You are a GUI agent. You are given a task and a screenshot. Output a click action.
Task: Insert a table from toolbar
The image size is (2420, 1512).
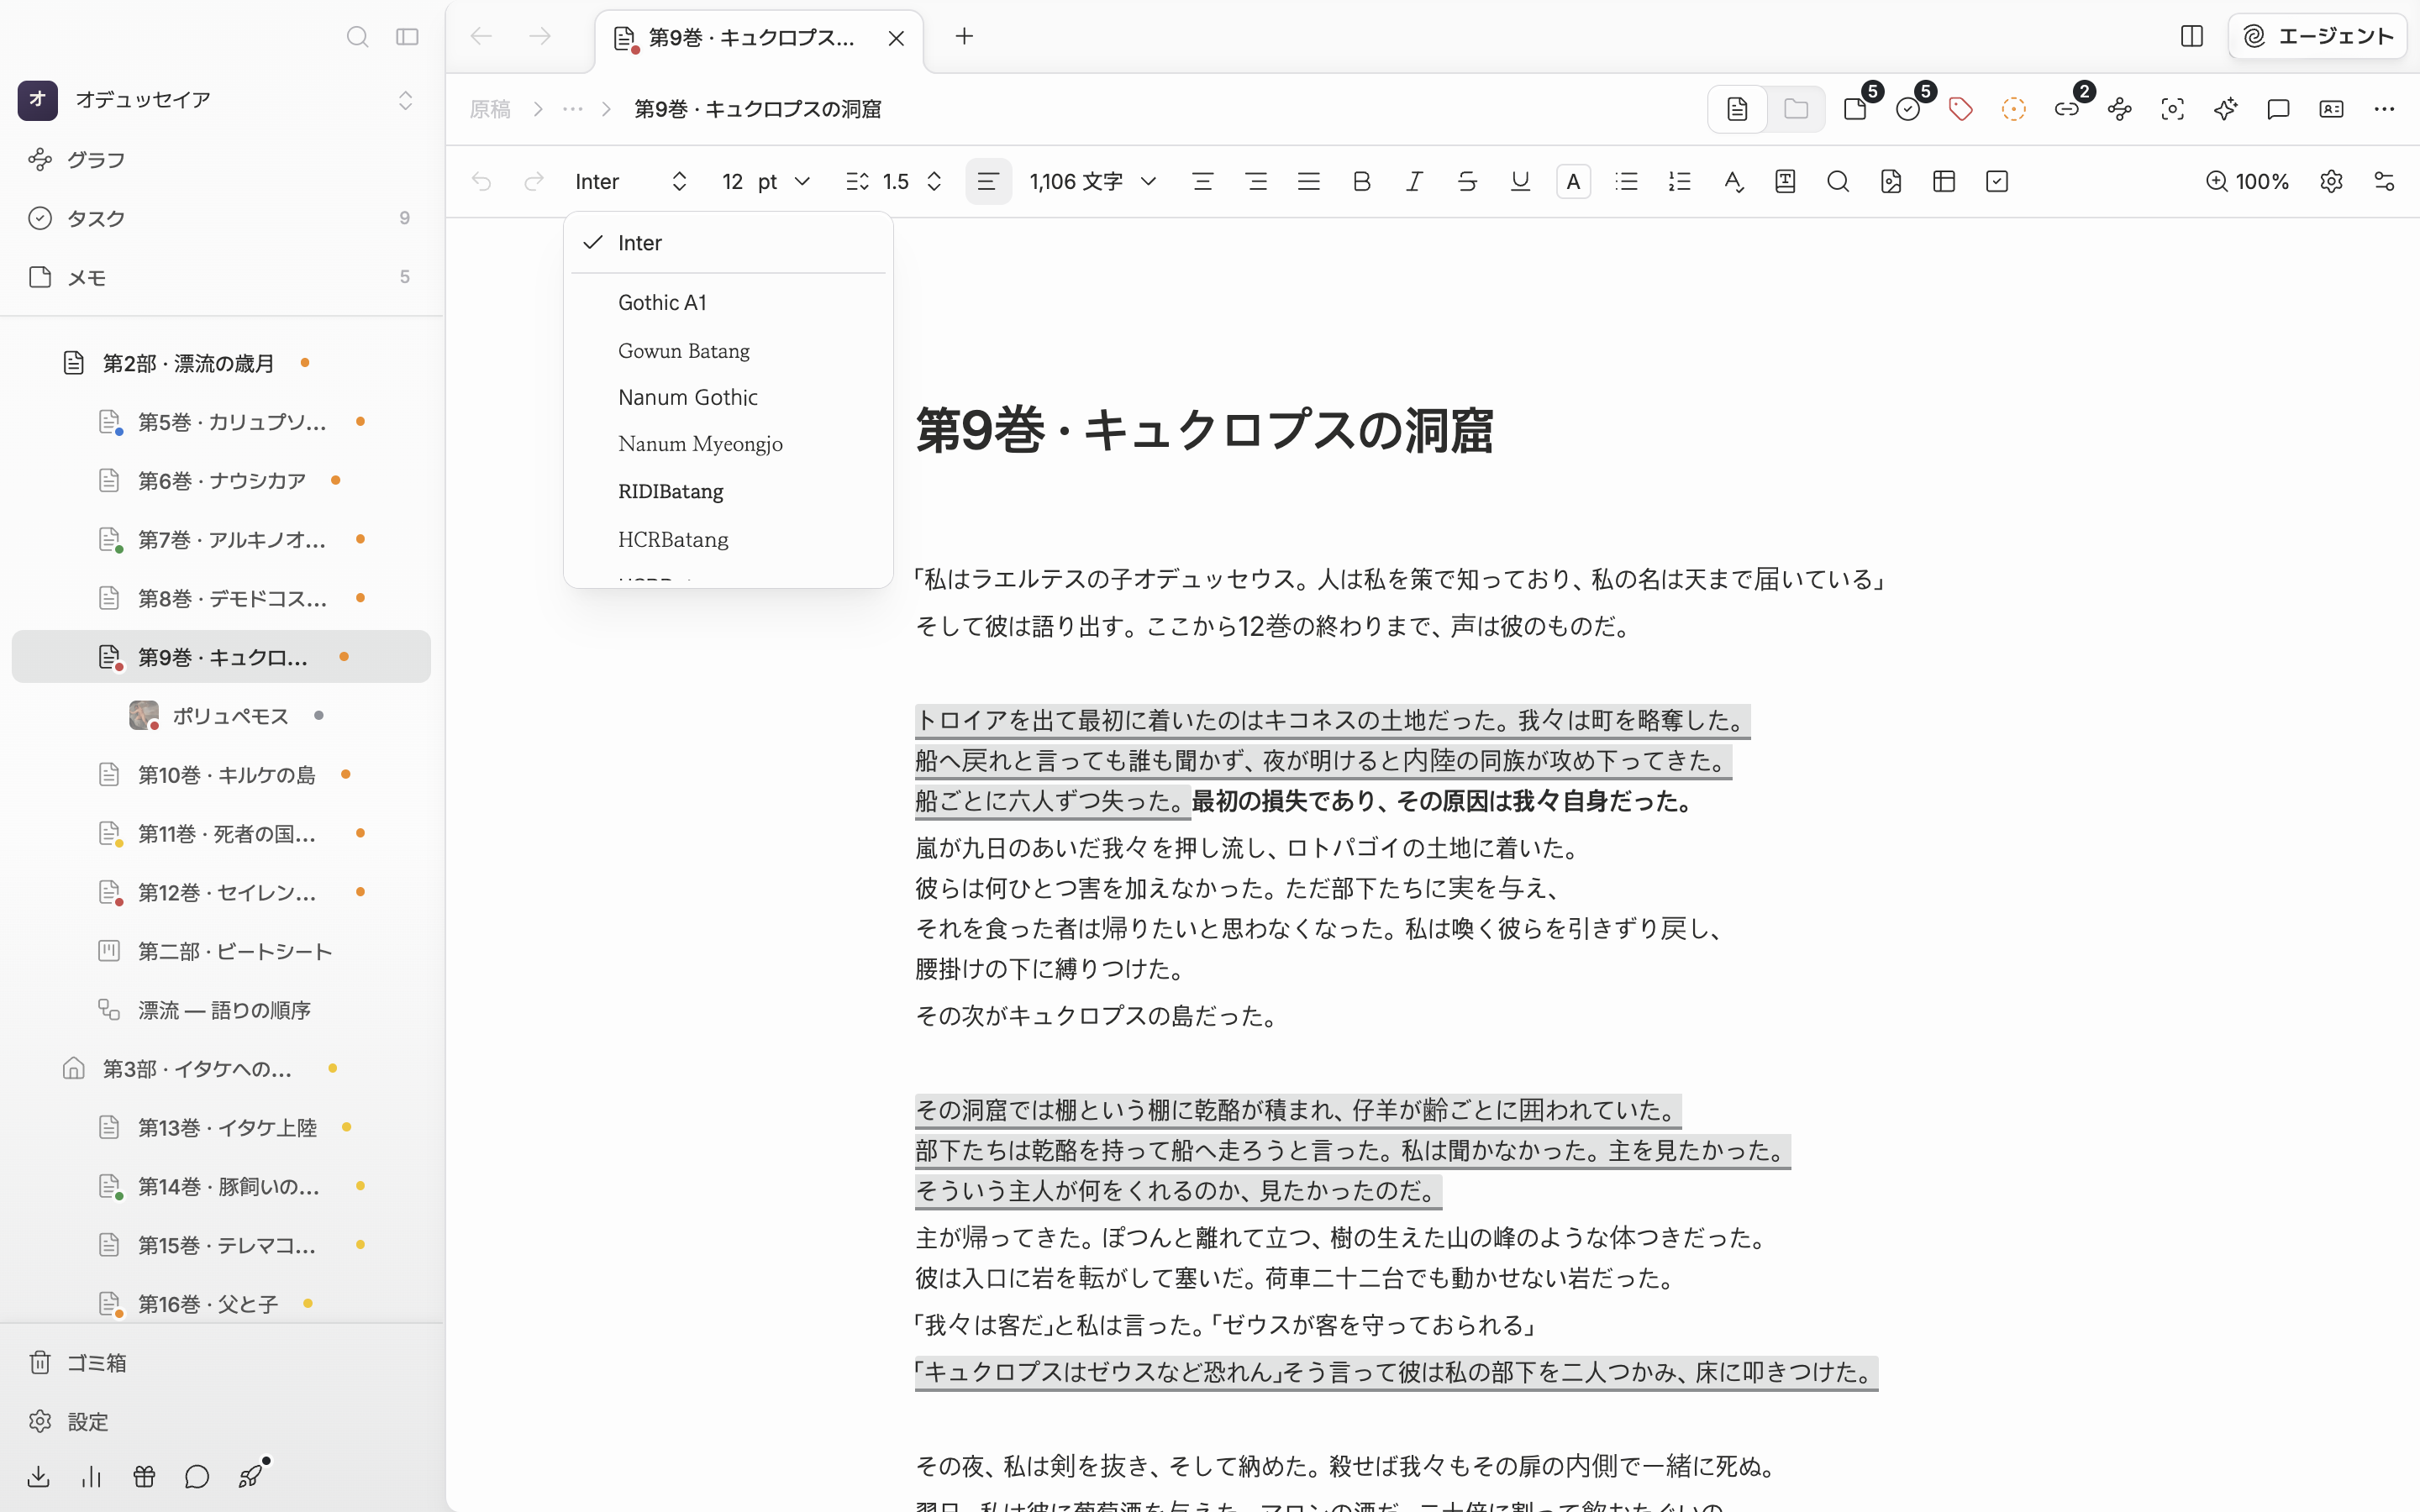click(1944, 181)
